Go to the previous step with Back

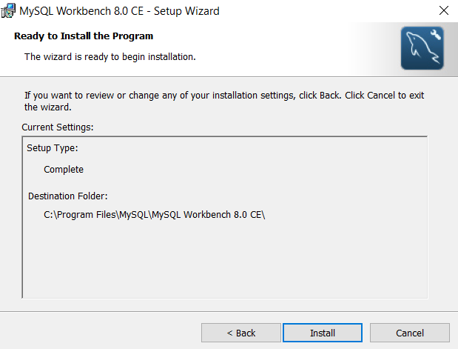pos(240,333)
